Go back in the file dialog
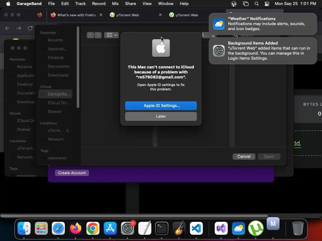 [90, 35]
